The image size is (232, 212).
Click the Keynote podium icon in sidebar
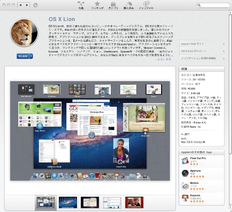pyautogui.click(x=185, y=198)
